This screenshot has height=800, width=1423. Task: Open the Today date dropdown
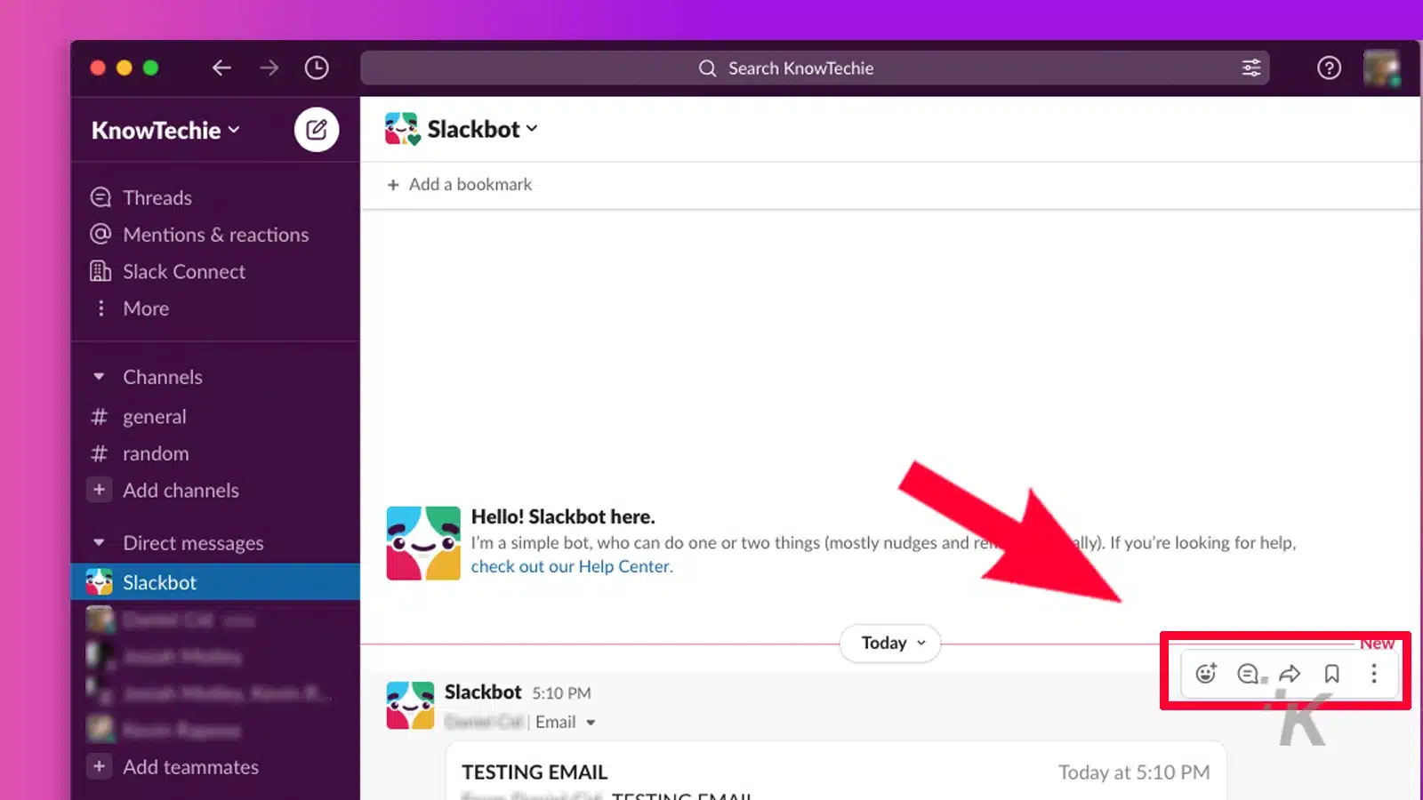pos(890,643)
